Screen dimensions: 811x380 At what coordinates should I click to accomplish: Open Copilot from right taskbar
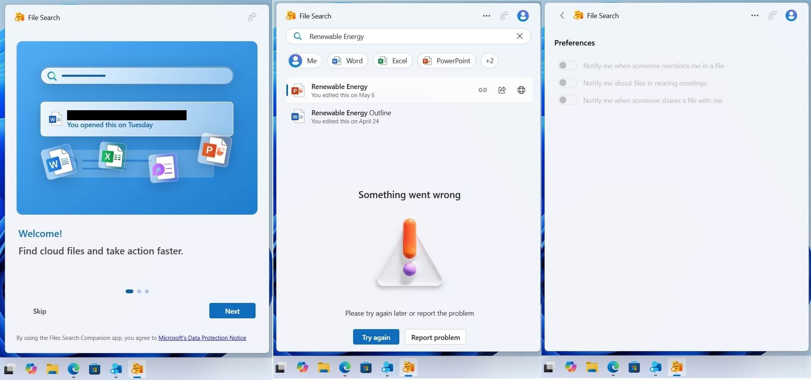pos(570,367)
